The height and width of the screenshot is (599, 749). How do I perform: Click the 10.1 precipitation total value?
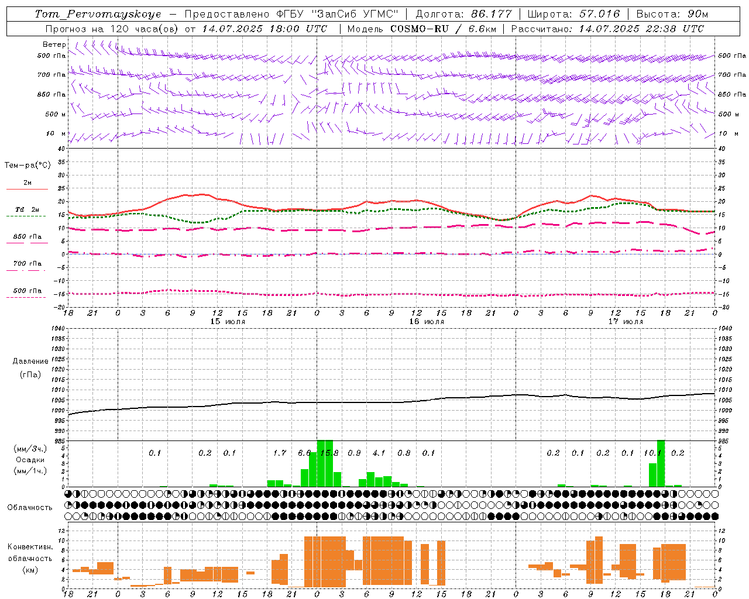(652, 453)
